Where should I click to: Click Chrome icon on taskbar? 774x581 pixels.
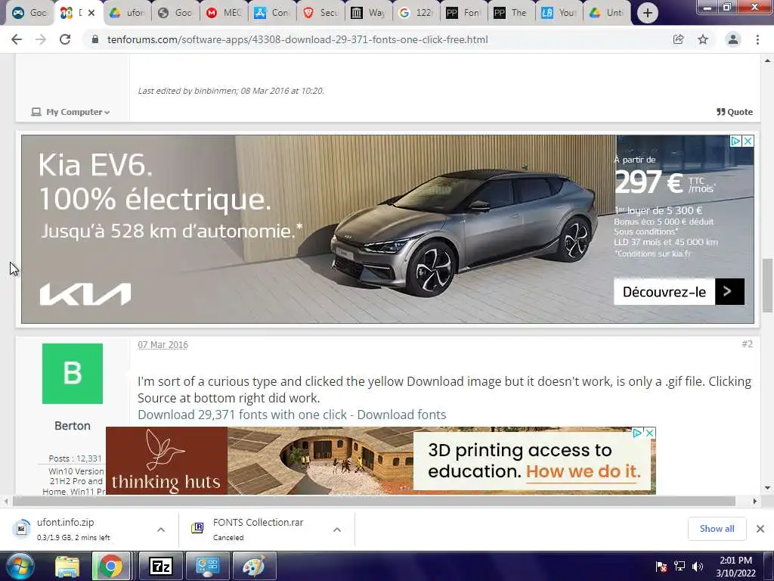(111, 567)
